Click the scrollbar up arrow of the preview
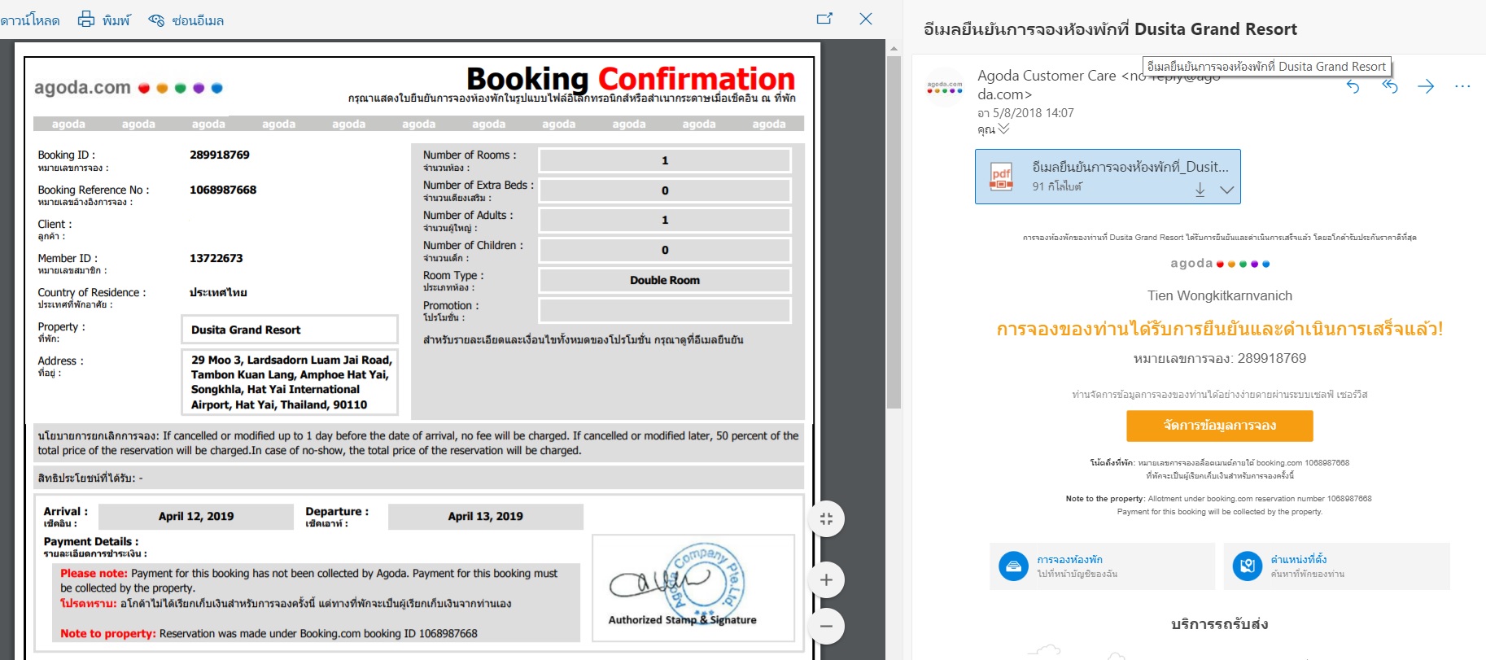Image resolution: width=1486 pixels, height=660 pixels. click(894, 49)
